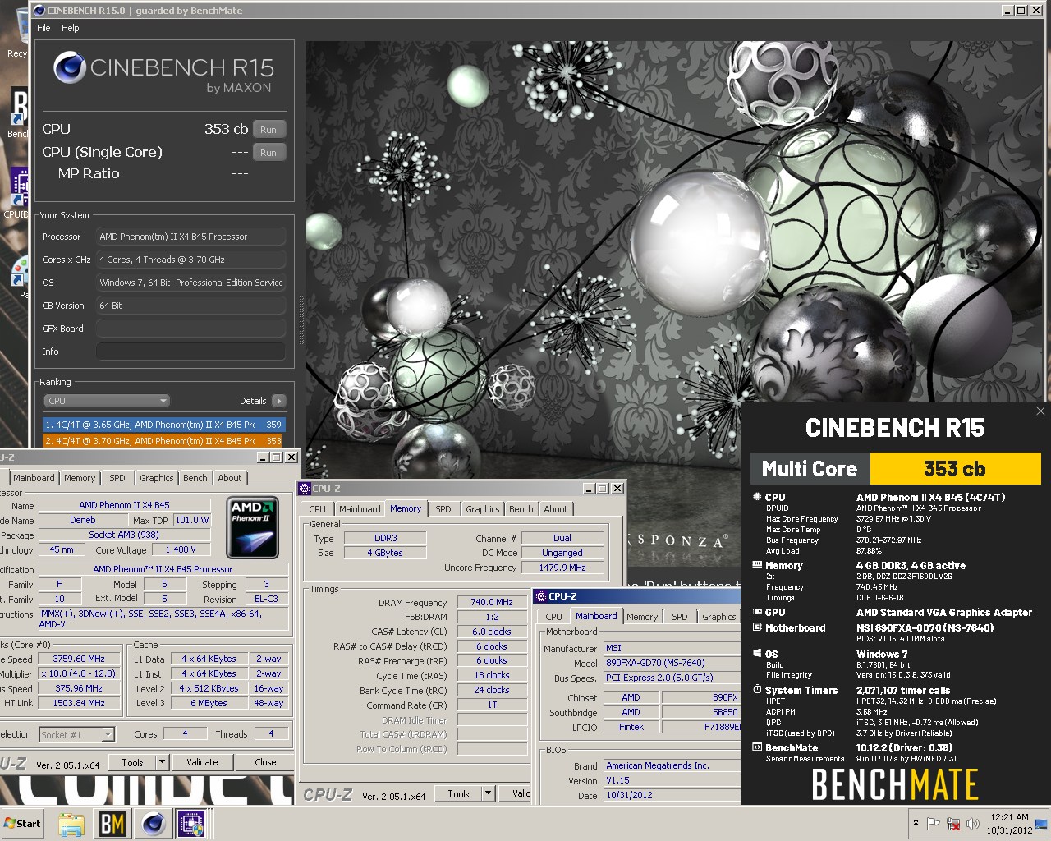The width and height of the screenshot is (1051, 841).
Task: Click the empty Info field in Cinebench
Action: (190, 352)
